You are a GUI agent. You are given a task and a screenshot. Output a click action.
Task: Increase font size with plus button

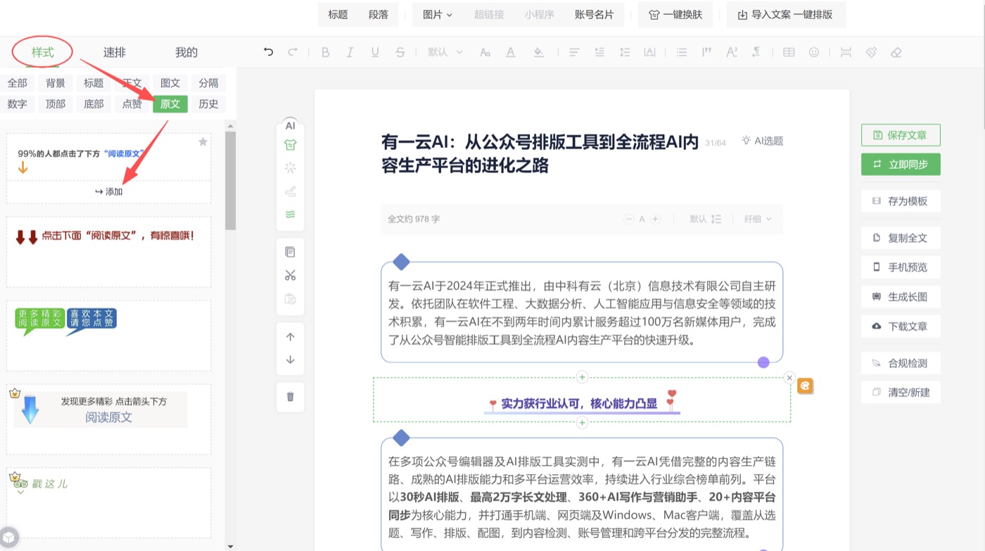tap(655, 219)
